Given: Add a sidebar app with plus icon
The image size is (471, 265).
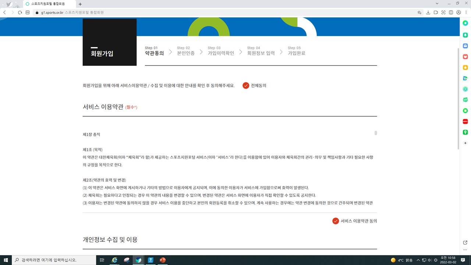Looking at the screenshot, I should point(465,143).
